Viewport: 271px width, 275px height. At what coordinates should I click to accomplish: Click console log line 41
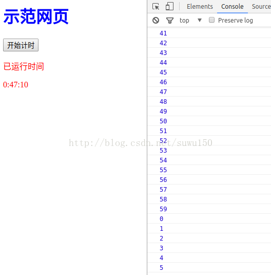(209, 33)
